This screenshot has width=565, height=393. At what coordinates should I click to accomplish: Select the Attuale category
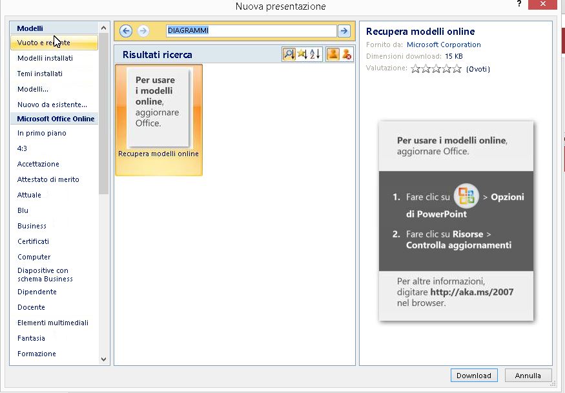point(29,195)
